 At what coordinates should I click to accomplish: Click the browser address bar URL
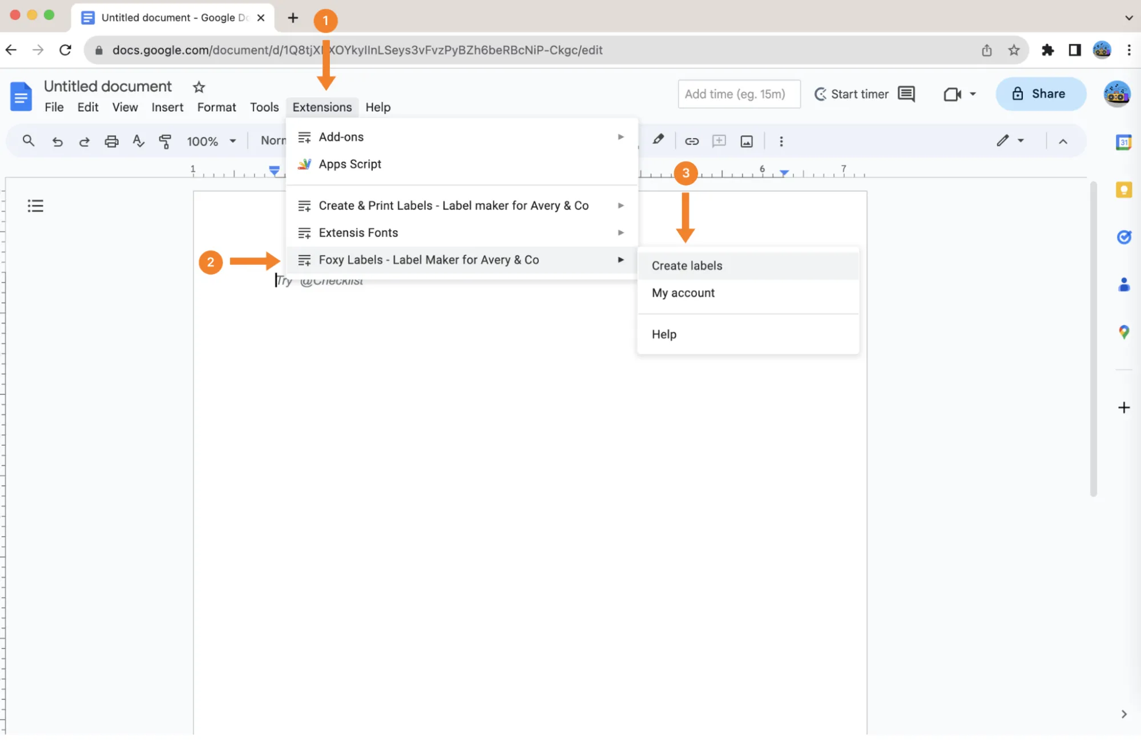(357, 50)
